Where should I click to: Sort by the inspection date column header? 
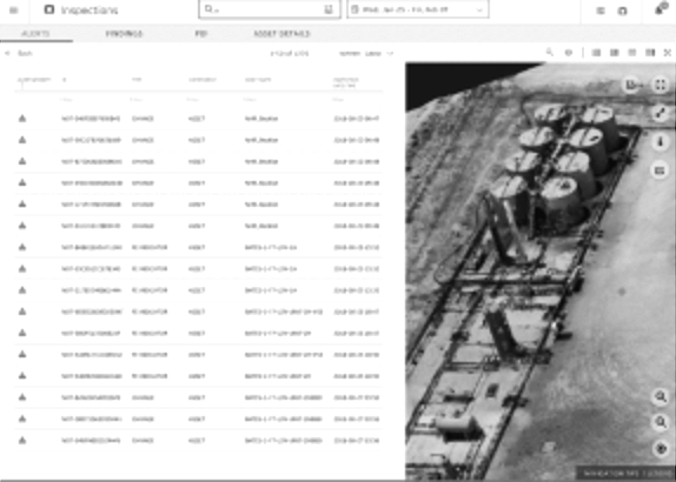click(x=346, y=82)
